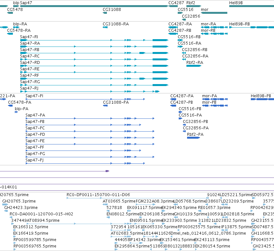This screenshot has width=274, height=251.
Task: Click the blp-RA transcript label
Action: point(20,24)
